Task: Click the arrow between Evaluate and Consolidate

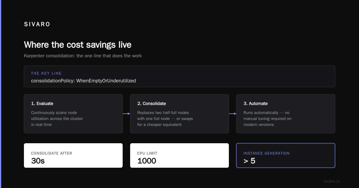Action: [x=126, y=114]
